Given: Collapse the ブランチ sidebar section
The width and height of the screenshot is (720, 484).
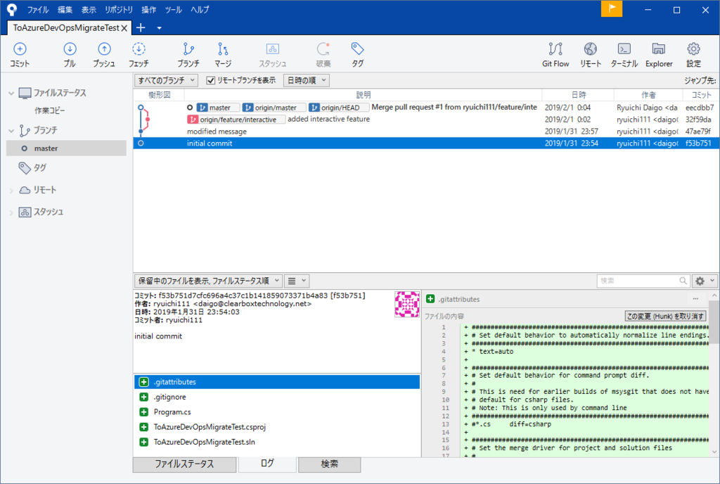Looking at the screenshot, I should click(x=11, y=131).
